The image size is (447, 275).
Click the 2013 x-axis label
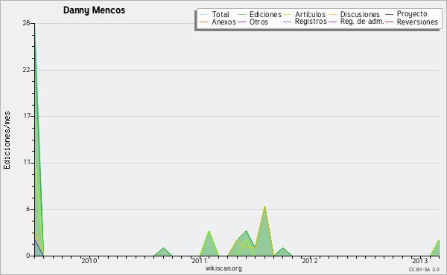tap(420, 261)
